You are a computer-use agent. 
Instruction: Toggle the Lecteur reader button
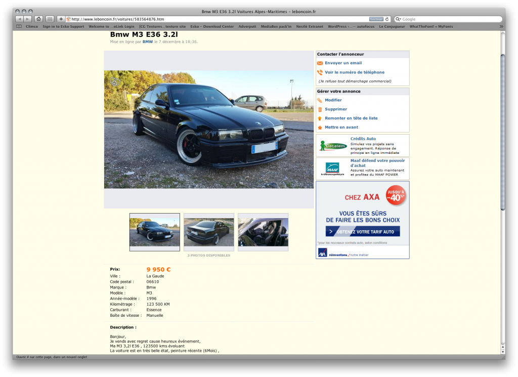(x=376, y=19)
